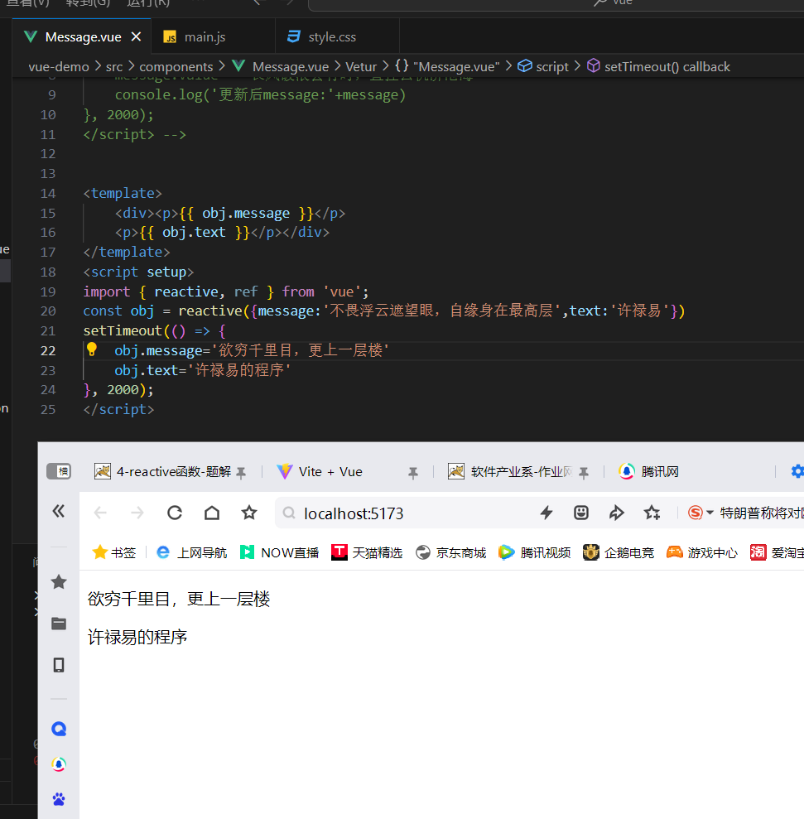Close the Message.vue editor tab

(x=136, y=37)
